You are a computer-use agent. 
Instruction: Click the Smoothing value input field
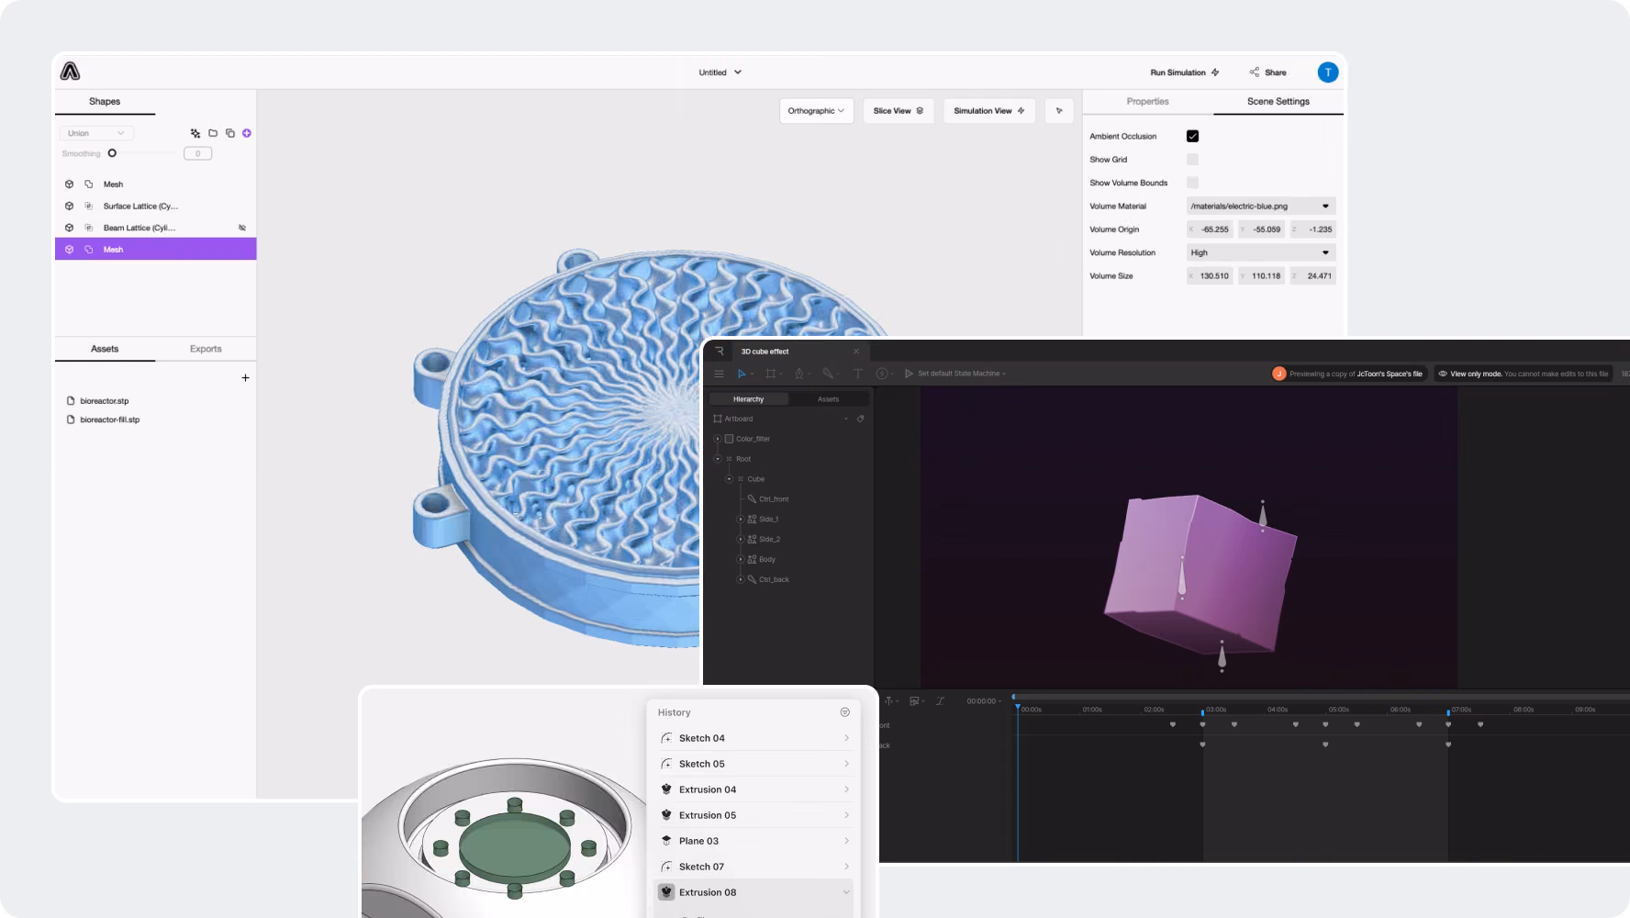[x=197, y=154]
